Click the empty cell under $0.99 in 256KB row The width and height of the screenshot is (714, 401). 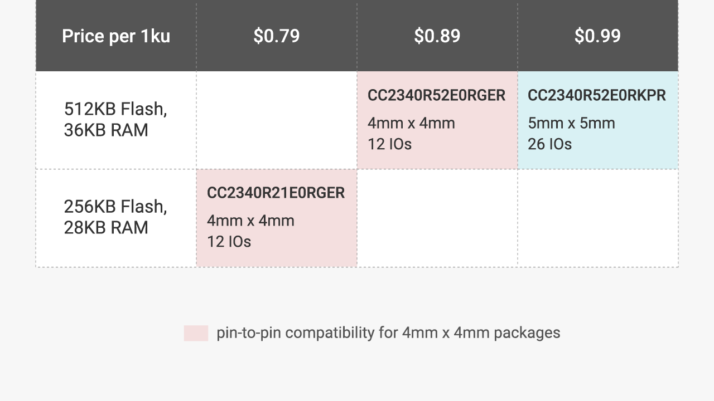[598, 218]
